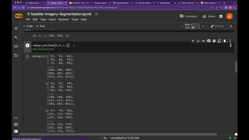Clear the cell output icon
The width and height of the screenshot is (249, 140).
[x=28, y=56]
